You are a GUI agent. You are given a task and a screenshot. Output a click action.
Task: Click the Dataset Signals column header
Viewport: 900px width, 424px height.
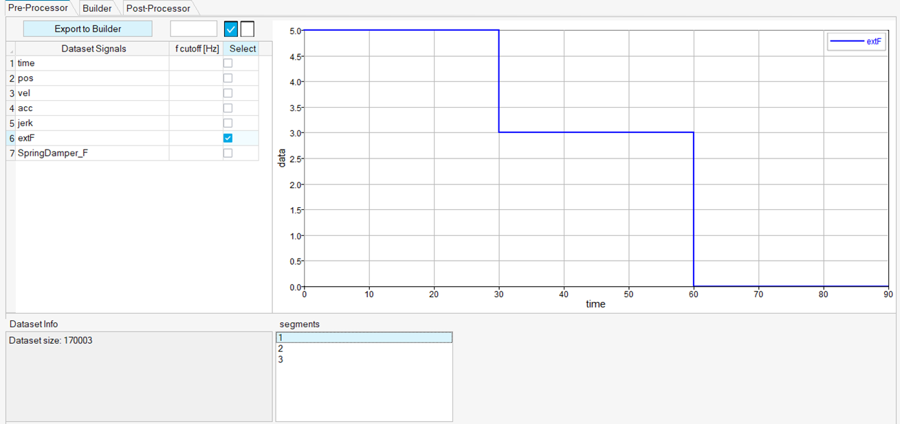click(x=94, y=49)
